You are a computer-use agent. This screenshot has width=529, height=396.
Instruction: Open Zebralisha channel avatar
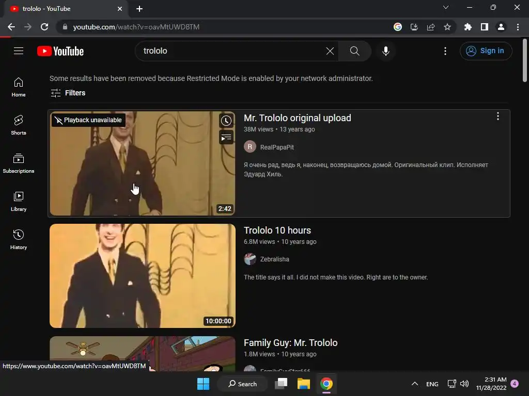(250, 259)
